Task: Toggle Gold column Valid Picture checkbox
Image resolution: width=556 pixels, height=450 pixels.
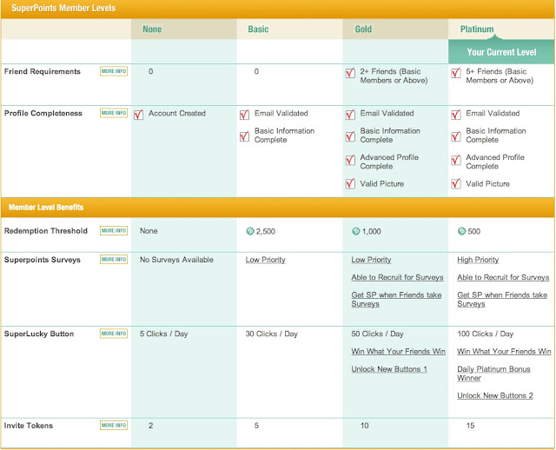Action: tap(350, 183)
